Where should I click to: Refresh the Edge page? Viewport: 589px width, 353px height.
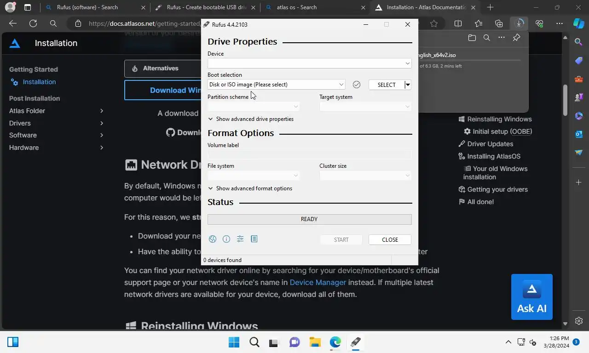coord(33,23)
